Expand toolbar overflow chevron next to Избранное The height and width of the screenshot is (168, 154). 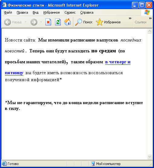pyautogui.click(x=130, y=18)
